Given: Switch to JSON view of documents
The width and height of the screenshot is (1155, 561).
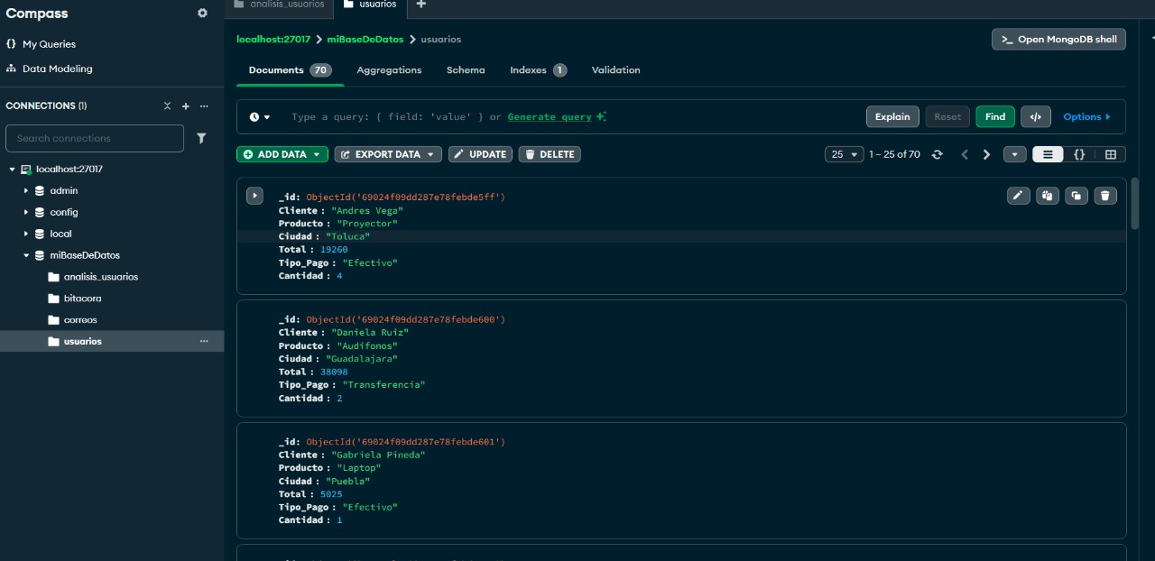Looking at the screenshot, I should coord(1079,154).
